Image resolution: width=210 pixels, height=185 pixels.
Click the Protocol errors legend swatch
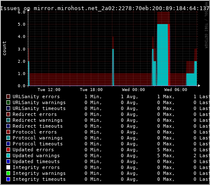[8, 132]
